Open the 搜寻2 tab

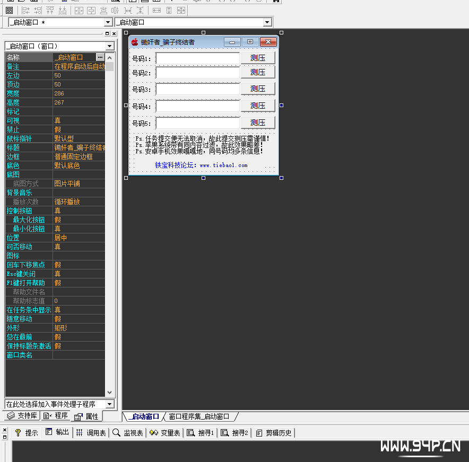pyautogui.click(x=234, y=433)
